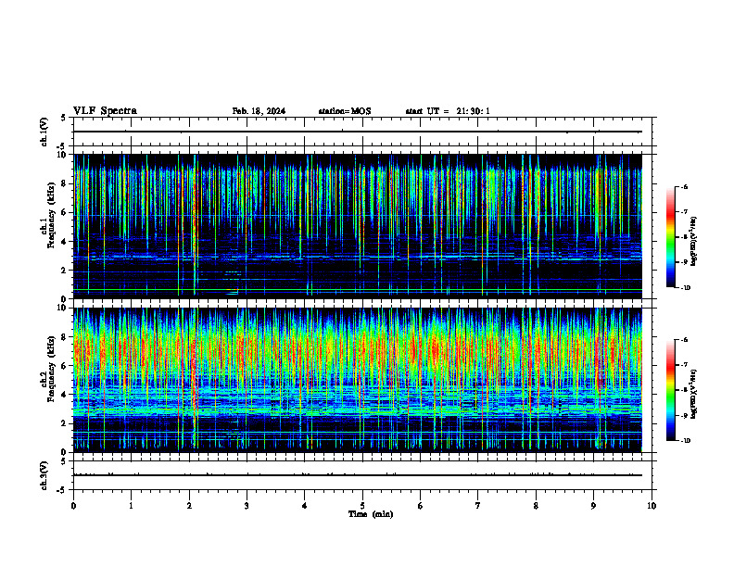
Task: Click the -6 tick on ch.2 colorbar
Action: click(x=685, y=340)
